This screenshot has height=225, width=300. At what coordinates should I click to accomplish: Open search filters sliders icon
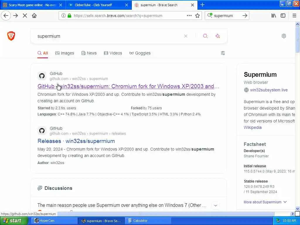pos(223,53)
